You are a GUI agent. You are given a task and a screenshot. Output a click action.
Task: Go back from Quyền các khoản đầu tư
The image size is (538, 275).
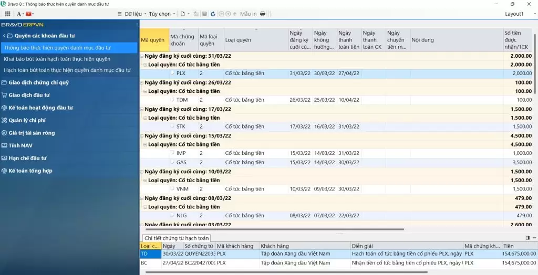(x=4, y=36)
